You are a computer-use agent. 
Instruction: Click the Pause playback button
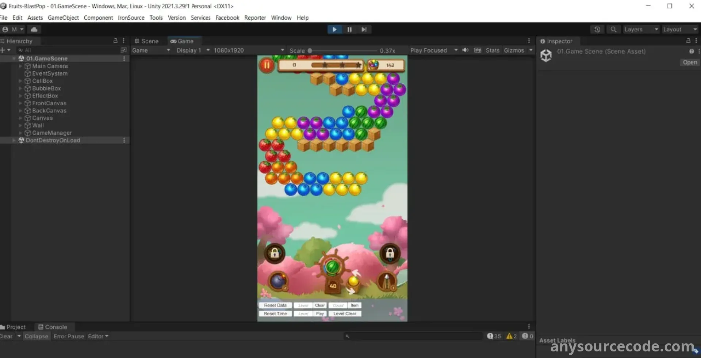[349, 30]
